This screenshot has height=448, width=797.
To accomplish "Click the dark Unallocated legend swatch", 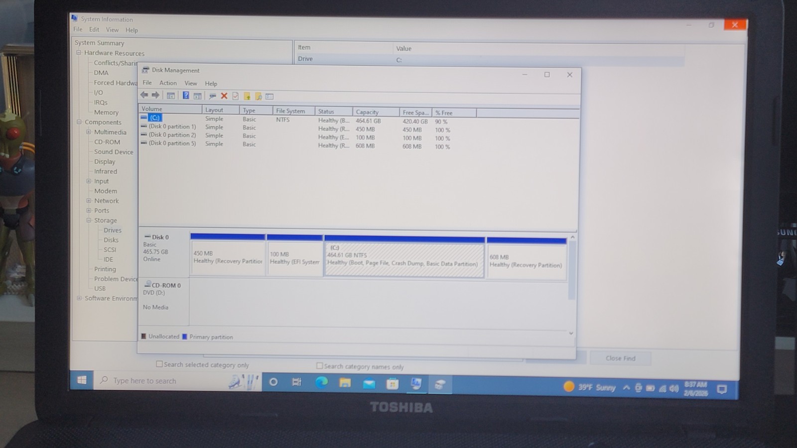I will tap(143, 336).
